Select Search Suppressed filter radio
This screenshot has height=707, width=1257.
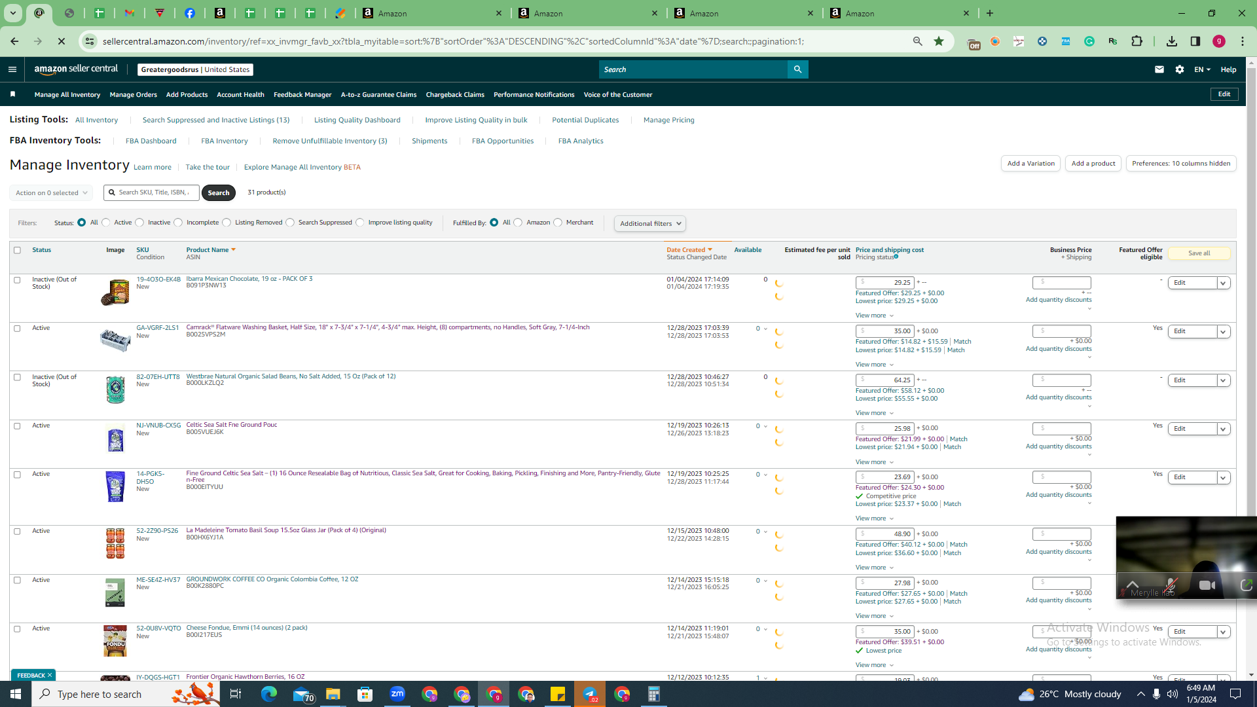[290, 223]
